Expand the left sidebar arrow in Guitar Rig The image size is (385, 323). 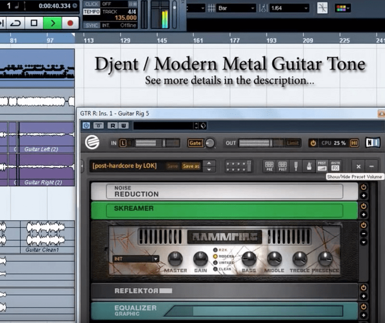82,166
